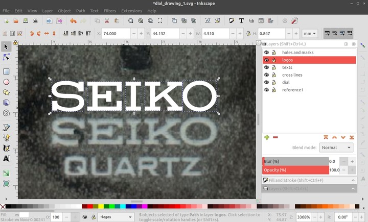Click the Save document icon
This screenshot has width=368, height=222.
click(x=26, y=21)
